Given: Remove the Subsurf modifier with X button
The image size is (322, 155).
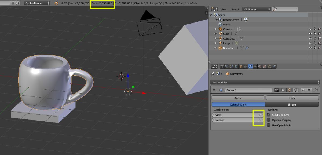Looking at the screenshot, I should (316, 90).
